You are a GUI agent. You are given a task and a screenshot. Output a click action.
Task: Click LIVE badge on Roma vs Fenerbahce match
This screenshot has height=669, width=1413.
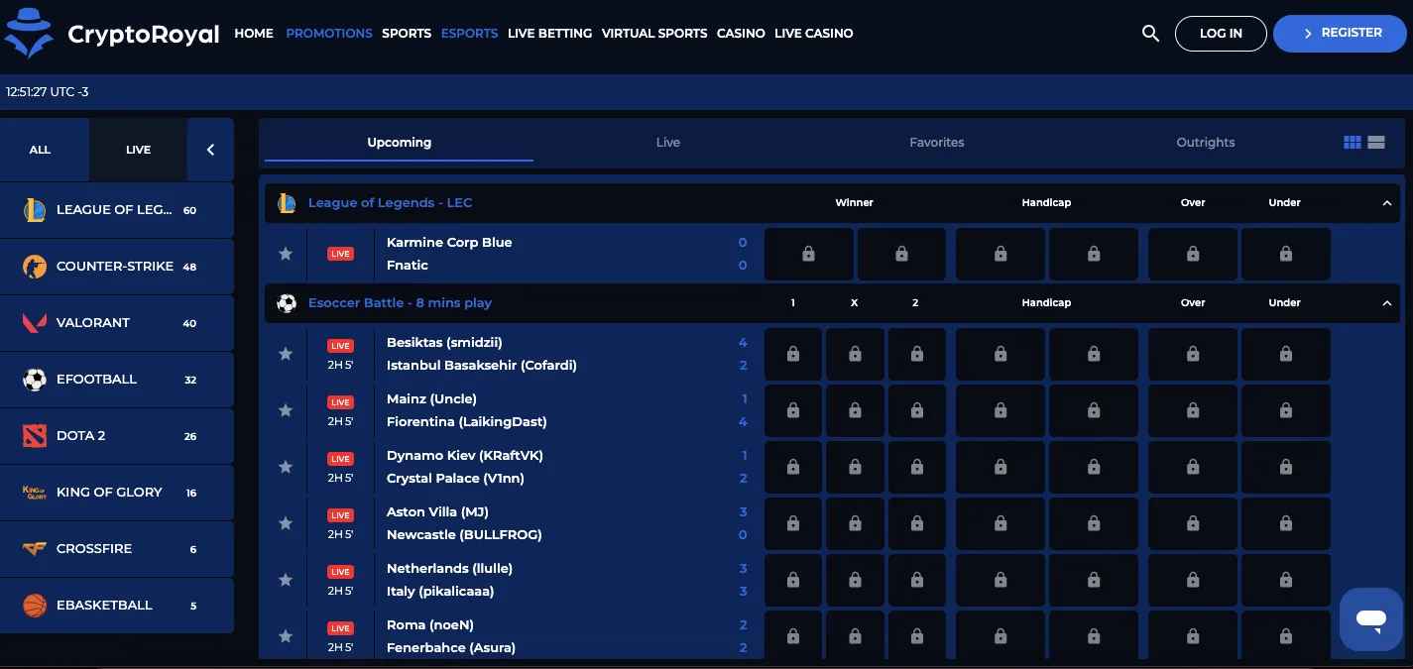[341, 628]
